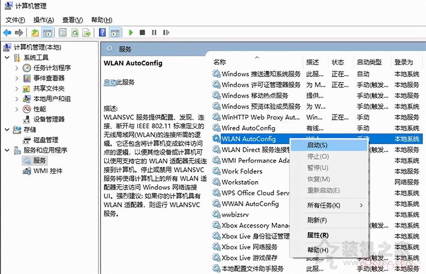Expand the 本地用户和组 tree node
Image resolution: width=426 pixels, height=274 pixels.
[17, 99]
